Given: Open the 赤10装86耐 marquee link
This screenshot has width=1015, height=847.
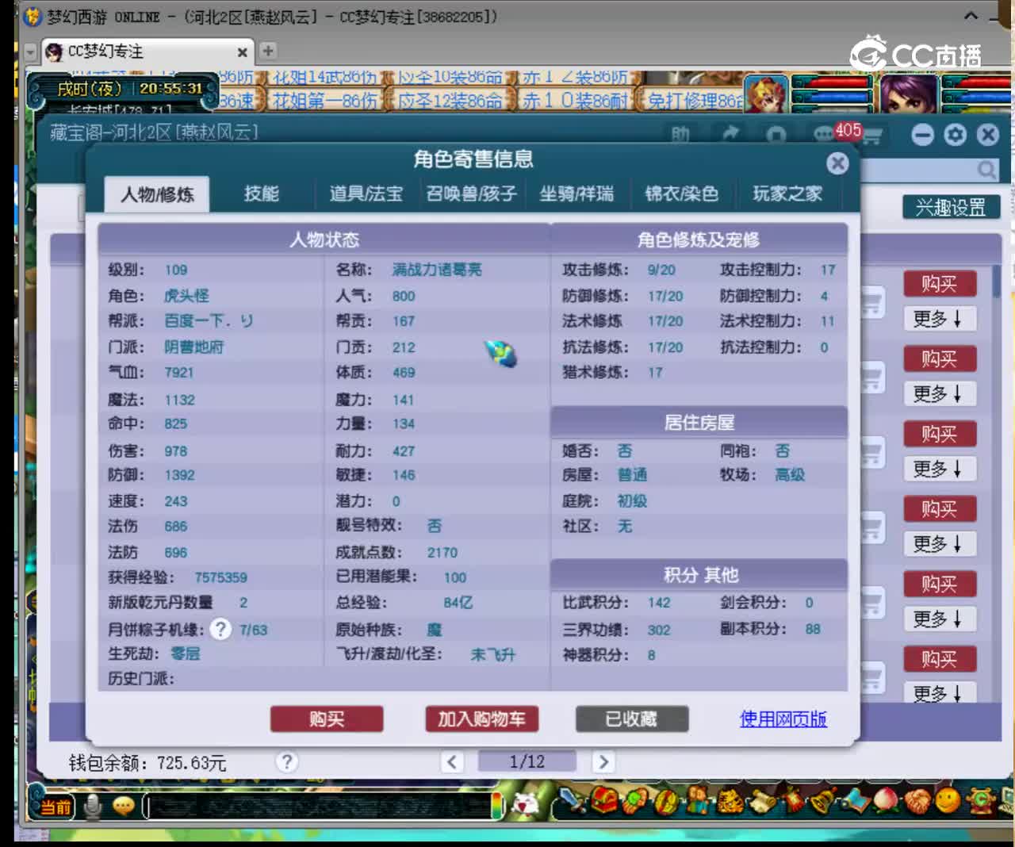Looking at the screenshot, I should [x=576, y=101].
